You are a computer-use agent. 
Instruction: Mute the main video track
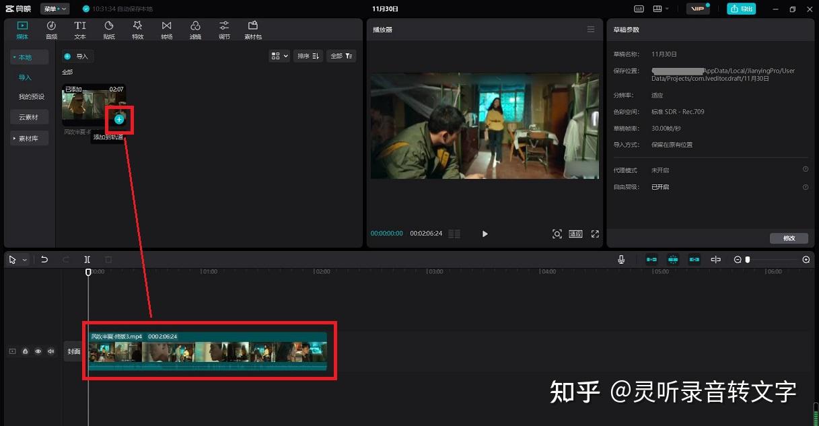coord(50,351)
